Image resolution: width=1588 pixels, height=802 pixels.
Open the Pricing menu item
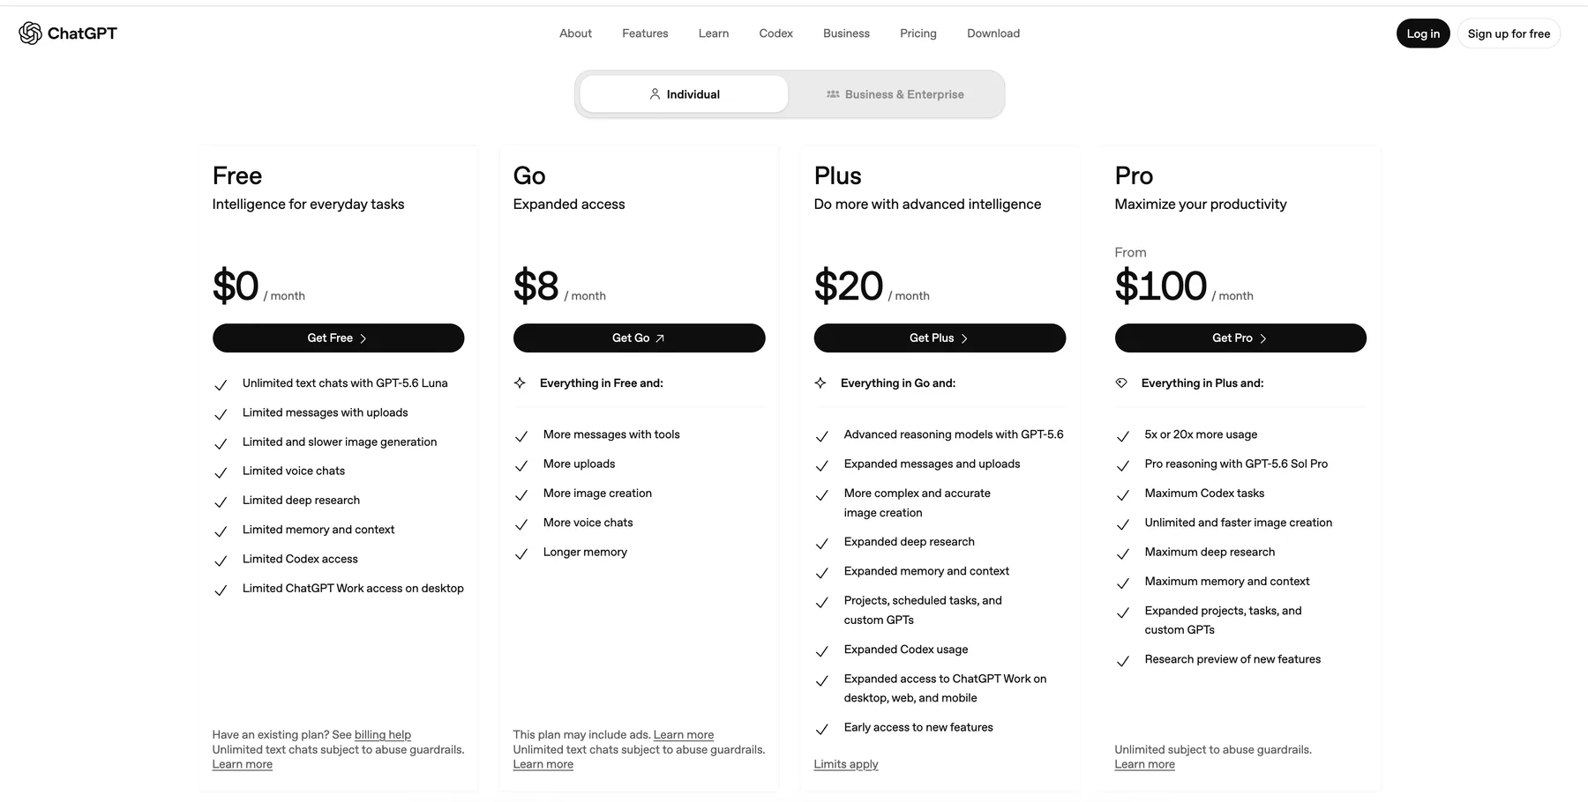pos(918,33)
